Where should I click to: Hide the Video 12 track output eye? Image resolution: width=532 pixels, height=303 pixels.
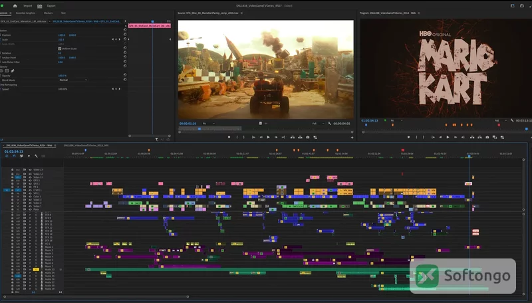click(30, 174)
